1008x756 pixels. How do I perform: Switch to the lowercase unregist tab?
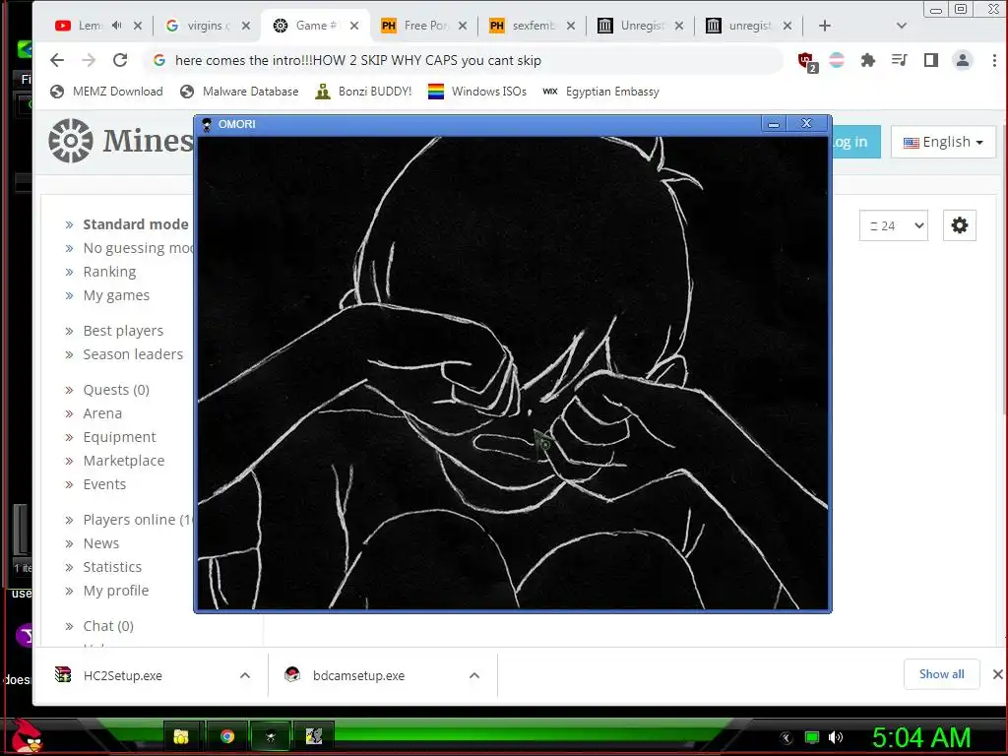click(749, 26)
